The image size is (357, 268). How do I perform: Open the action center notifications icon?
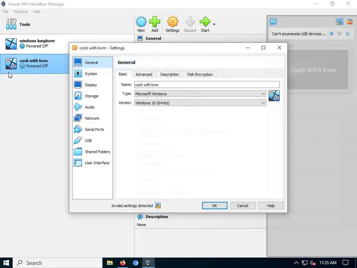tap(345, 263)
